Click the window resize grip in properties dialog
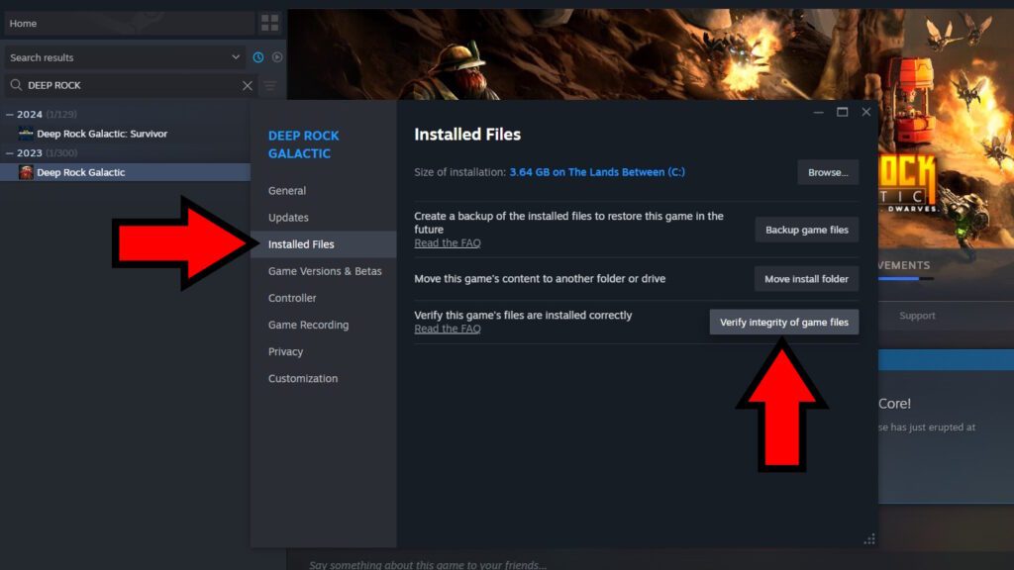This screenshot has width=1014, height=570. [x=869, y=539]
